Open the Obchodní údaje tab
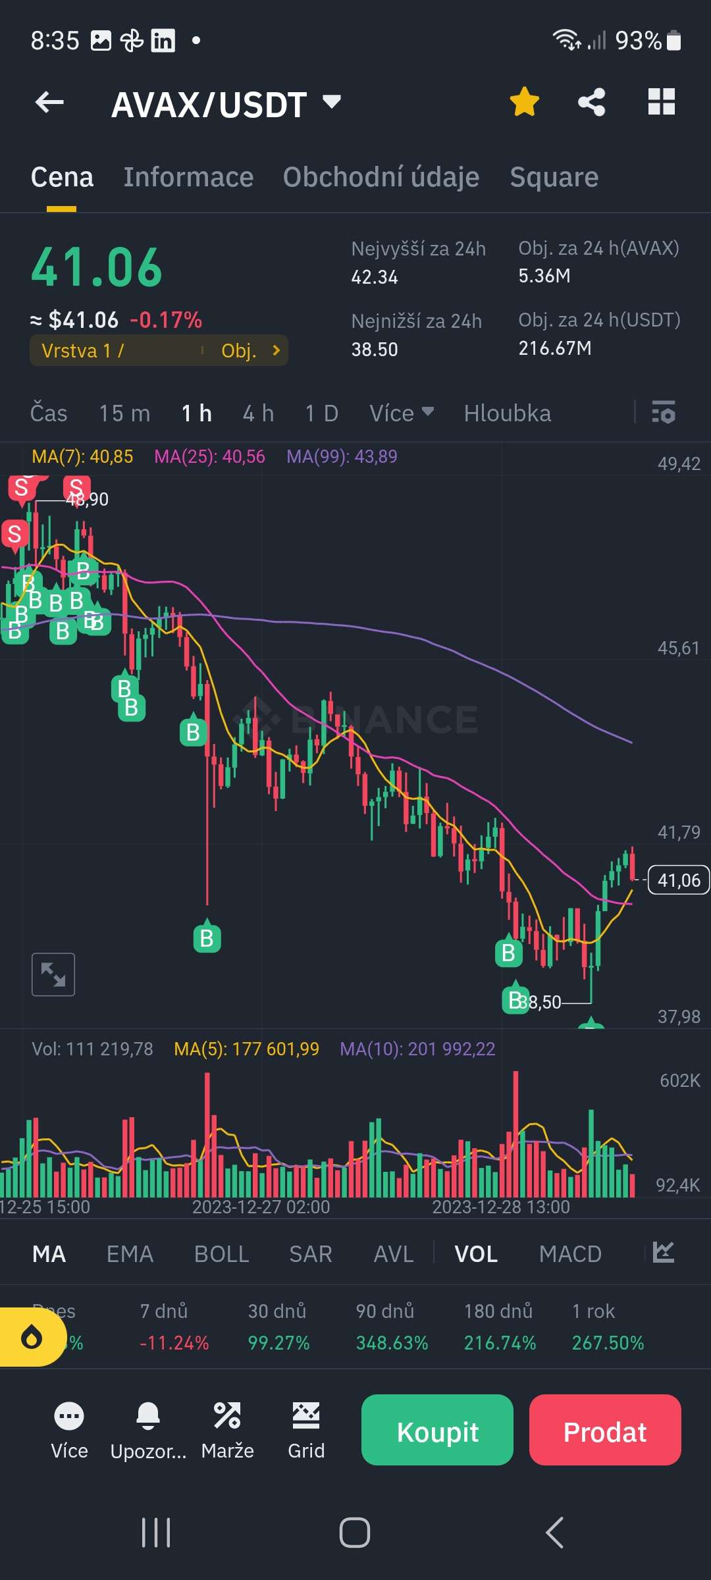Viewport: 711px width, 1580px height. point(381,177)
